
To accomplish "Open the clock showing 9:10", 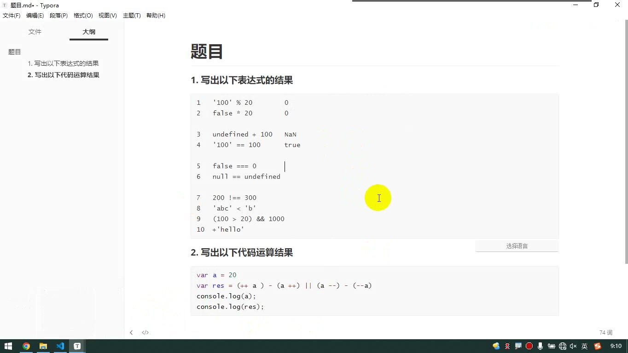I will click(616, 346).
